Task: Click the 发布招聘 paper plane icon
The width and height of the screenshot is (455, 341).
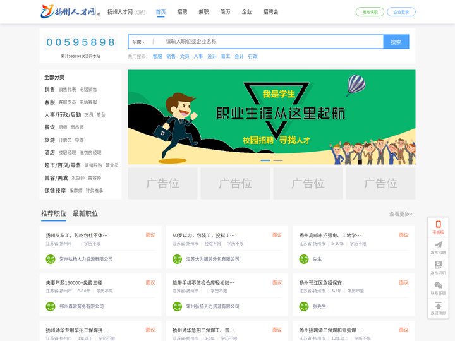Action: 438,245
